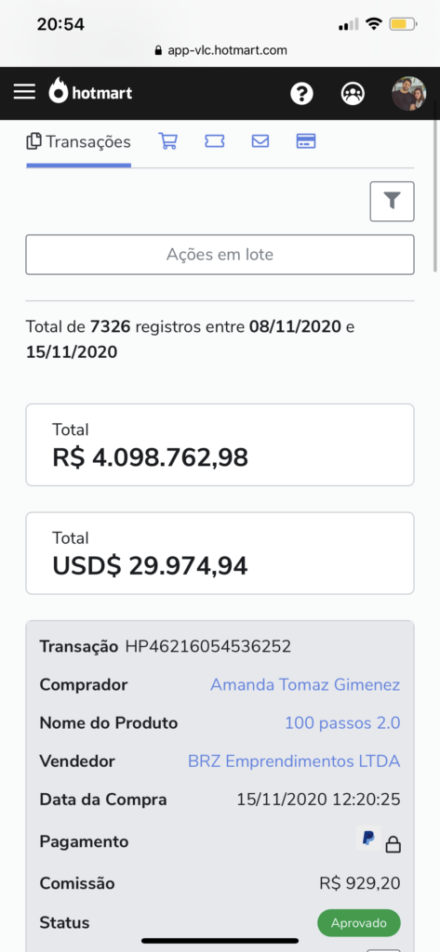
Task: Select the Transações tab
Action: 78,142
